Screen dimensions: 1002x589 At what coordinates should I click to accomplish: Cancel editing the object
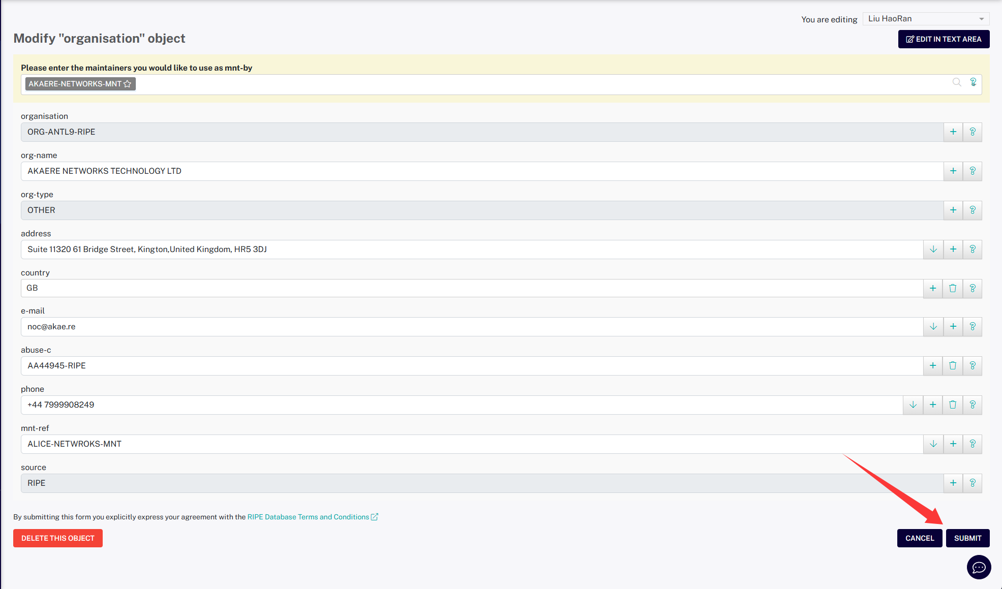click(x=919, y=538)
